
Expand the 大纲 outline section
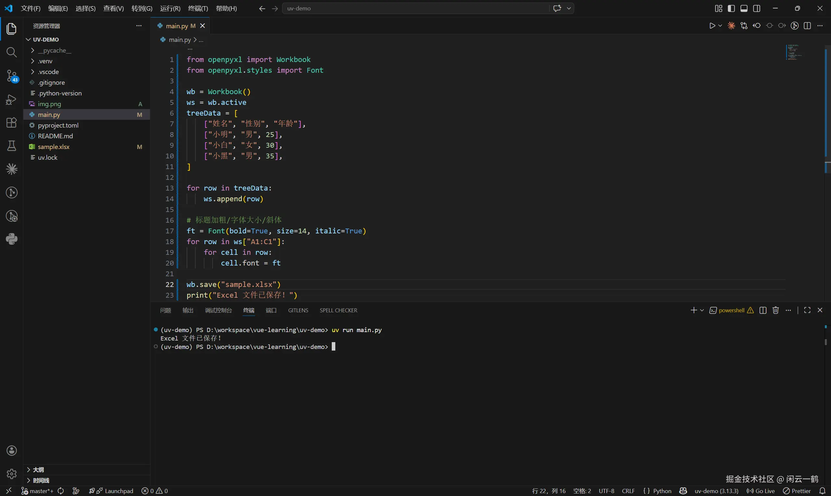pyautogui.click(x=38, y=470)
